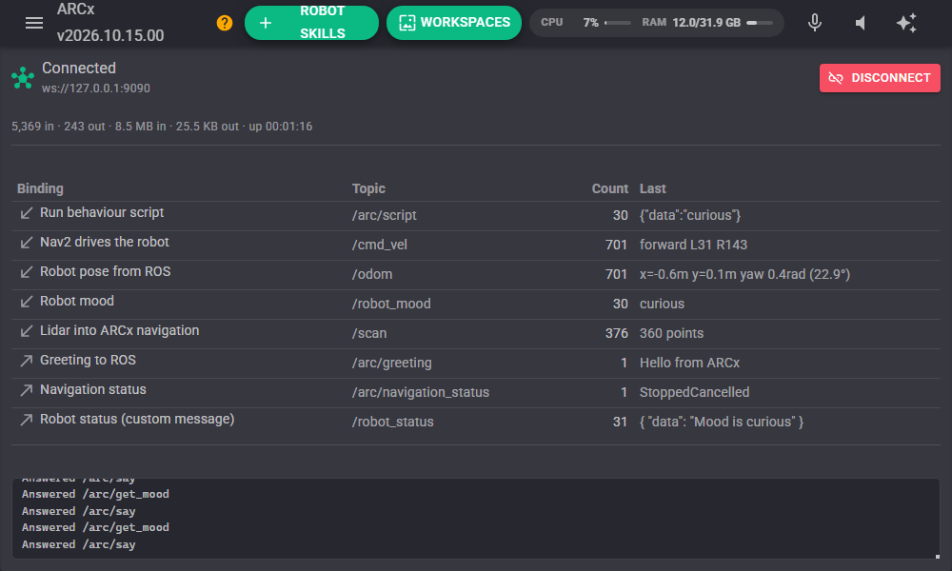Click the /arc/script topic cell
This screenshot has width=952, height=571.
pos(385,215)
